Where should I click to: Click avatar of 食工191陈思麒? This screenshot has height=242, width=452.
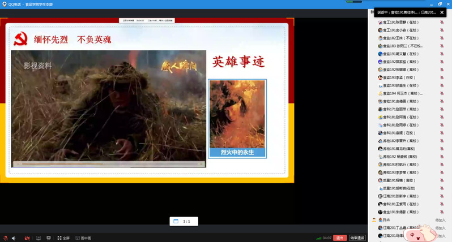[x=380, y=22]
